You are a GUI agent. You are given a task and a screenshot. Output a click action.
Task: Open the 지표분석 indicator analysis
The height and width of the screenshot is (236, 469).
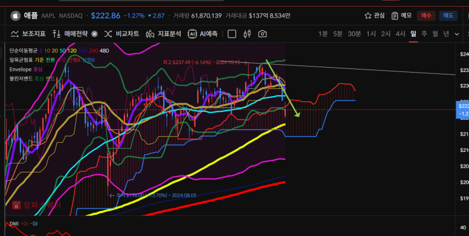tap(163, 34)
